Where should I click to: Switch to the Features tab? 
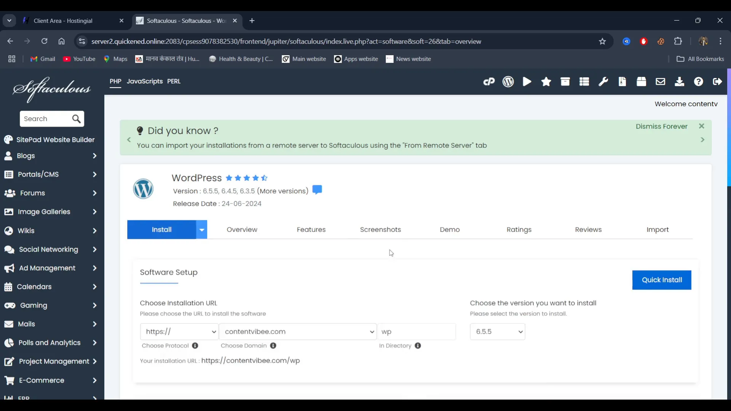311,230
